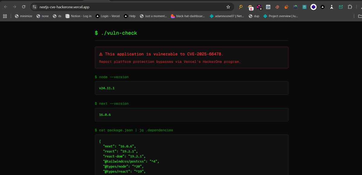Open the 'dup' bookmark
The width and height of the screenshot is (362, 175).
pyautogui.click(x=254, y=16)
